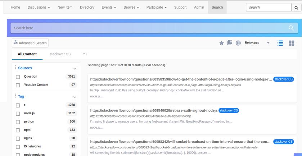Open the firebase-auth-signout-nodejs result link
The width and height of the screenshot is (302, 156).
pos(154,110)
